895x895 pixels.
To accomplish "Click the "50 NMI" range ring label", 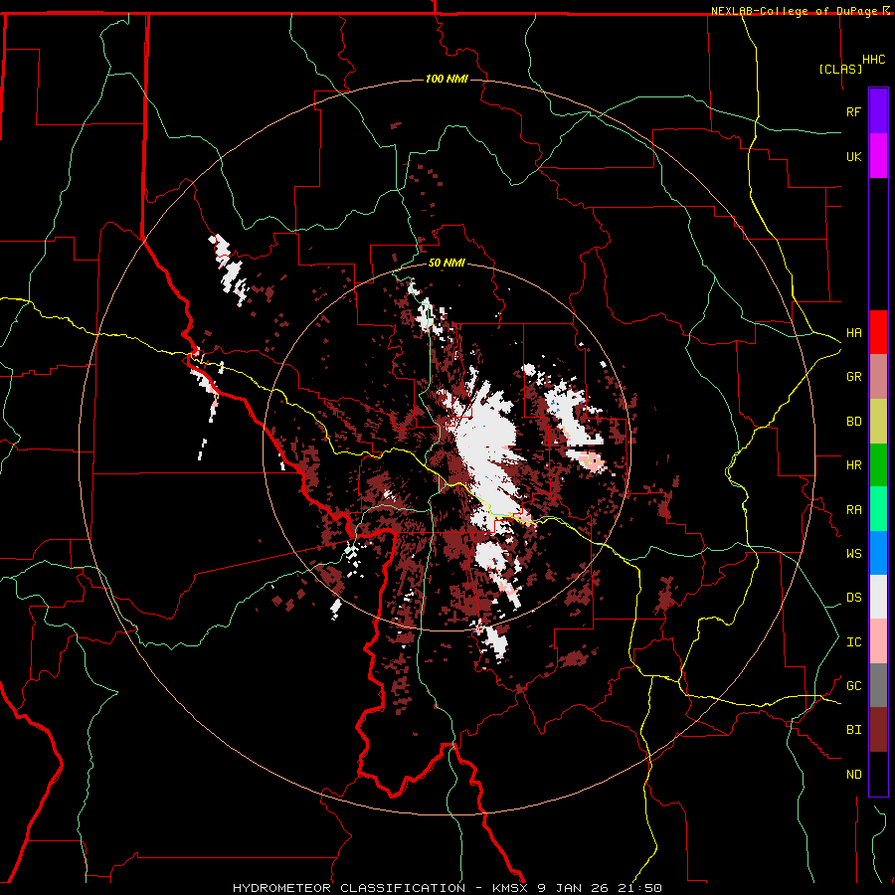I will (x=447, y=263).
